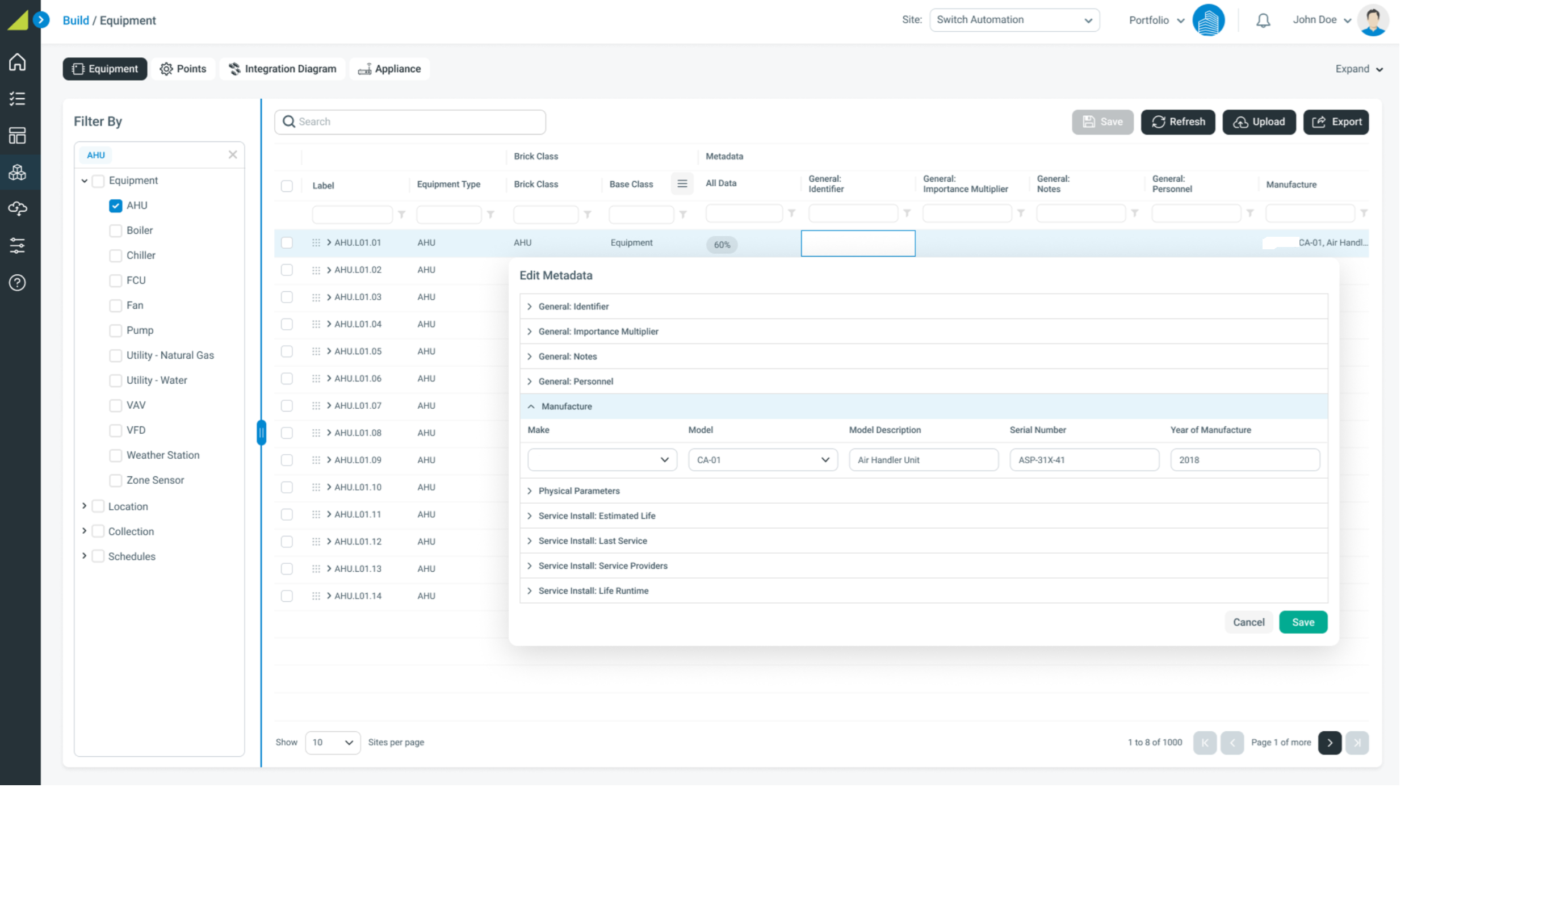The width and height of the screenshot is (1564, 905).
Task: Open the Integration Diagram tab
Action: click(x=282, y=69)
